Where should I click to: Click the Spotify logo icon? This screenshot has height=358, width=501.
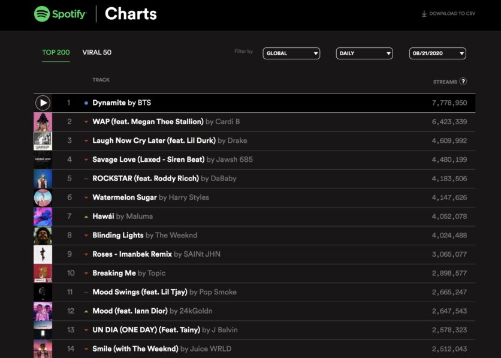click(x=42, y=14)
